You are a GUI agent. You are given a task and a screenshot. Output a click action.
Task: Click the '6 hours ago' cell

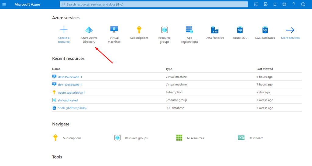tap(264, 77)
